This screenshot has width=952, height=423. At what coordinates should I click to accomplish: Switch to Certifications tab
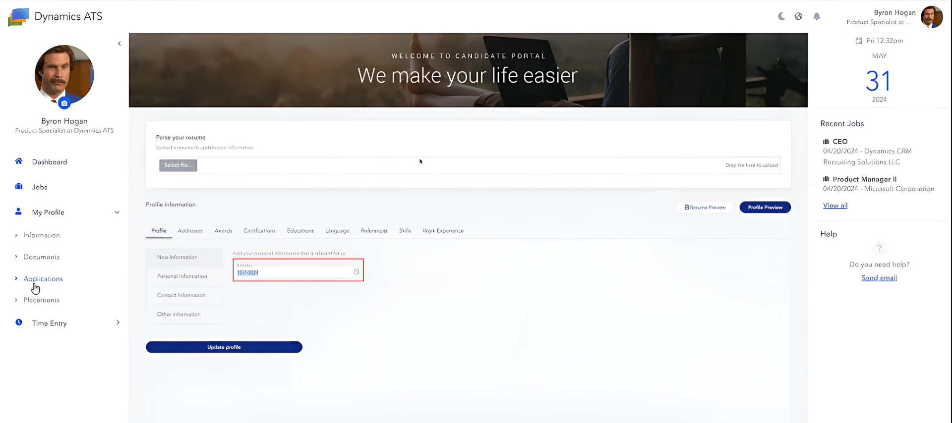point(259,231)
